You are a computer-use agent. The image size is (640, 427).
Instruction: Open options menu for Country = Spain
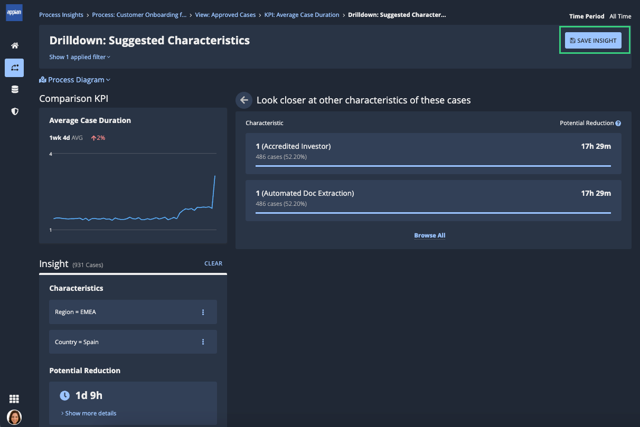click(x=203, y=342)
